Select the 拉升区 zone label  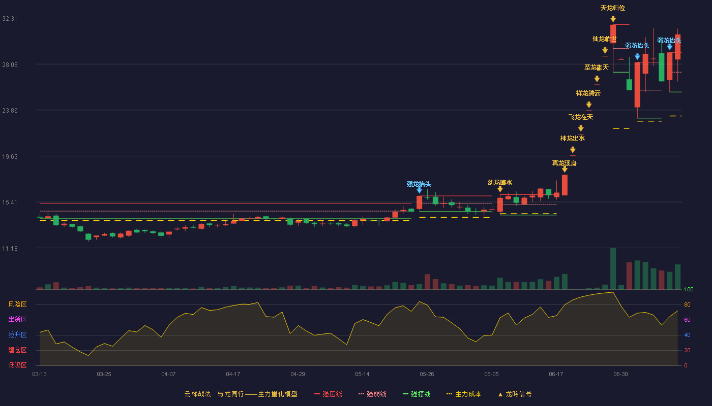[17, 335]
